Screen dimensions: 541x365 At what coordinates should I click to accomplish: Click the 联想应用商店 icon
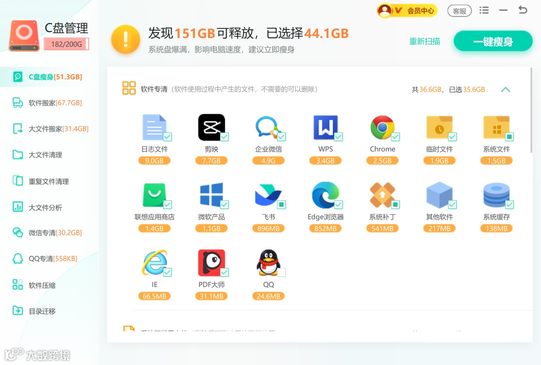154,195
